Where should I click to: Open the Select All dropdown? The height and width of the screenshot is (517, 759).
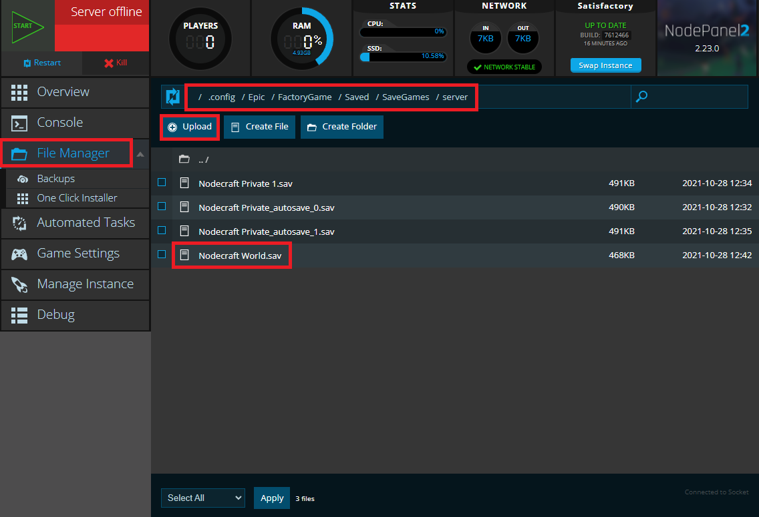(202, 498)
